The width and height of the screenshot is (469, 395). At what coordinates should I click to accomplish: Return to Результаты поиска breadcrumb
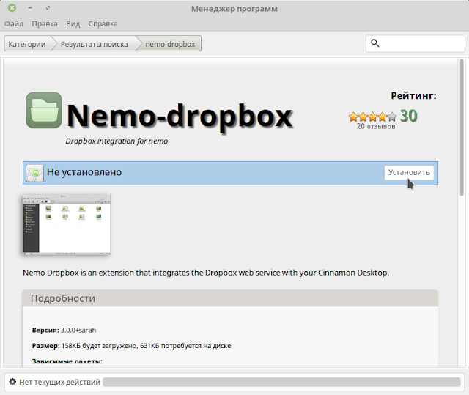click(95, 44)
